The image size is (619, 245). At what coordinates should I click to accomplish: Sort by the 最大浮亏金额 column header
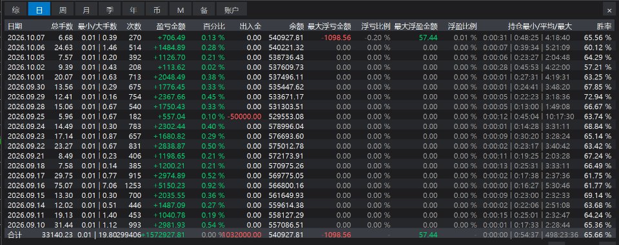(x=329, y=26)
